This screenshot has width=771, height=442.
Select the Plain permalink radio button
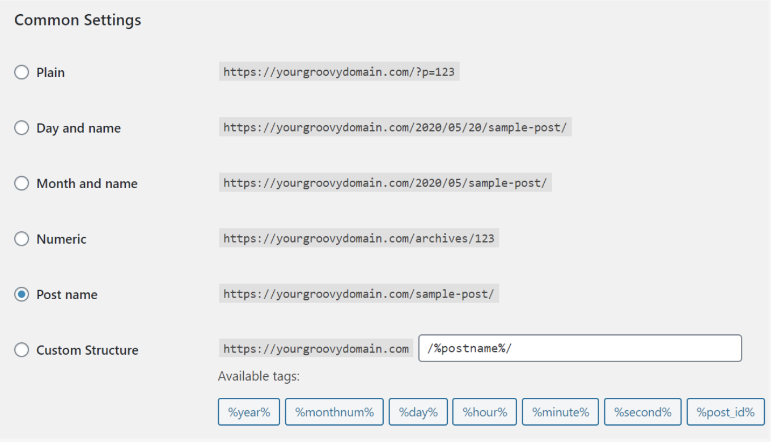tap(22, 73)
